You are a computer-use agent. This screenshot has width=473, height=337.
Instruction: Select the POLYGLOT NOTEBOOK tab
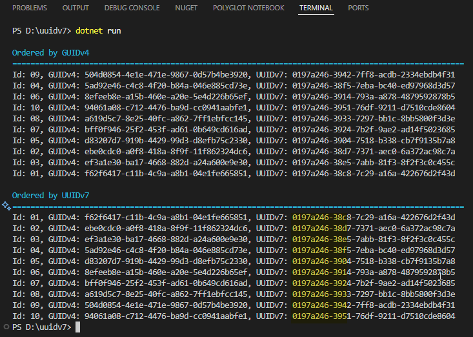coord(248,8)
